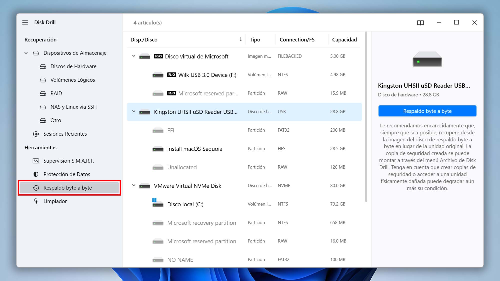
Task: Click the NO NAME partition disk icon
Action: (x=158, y=260)
